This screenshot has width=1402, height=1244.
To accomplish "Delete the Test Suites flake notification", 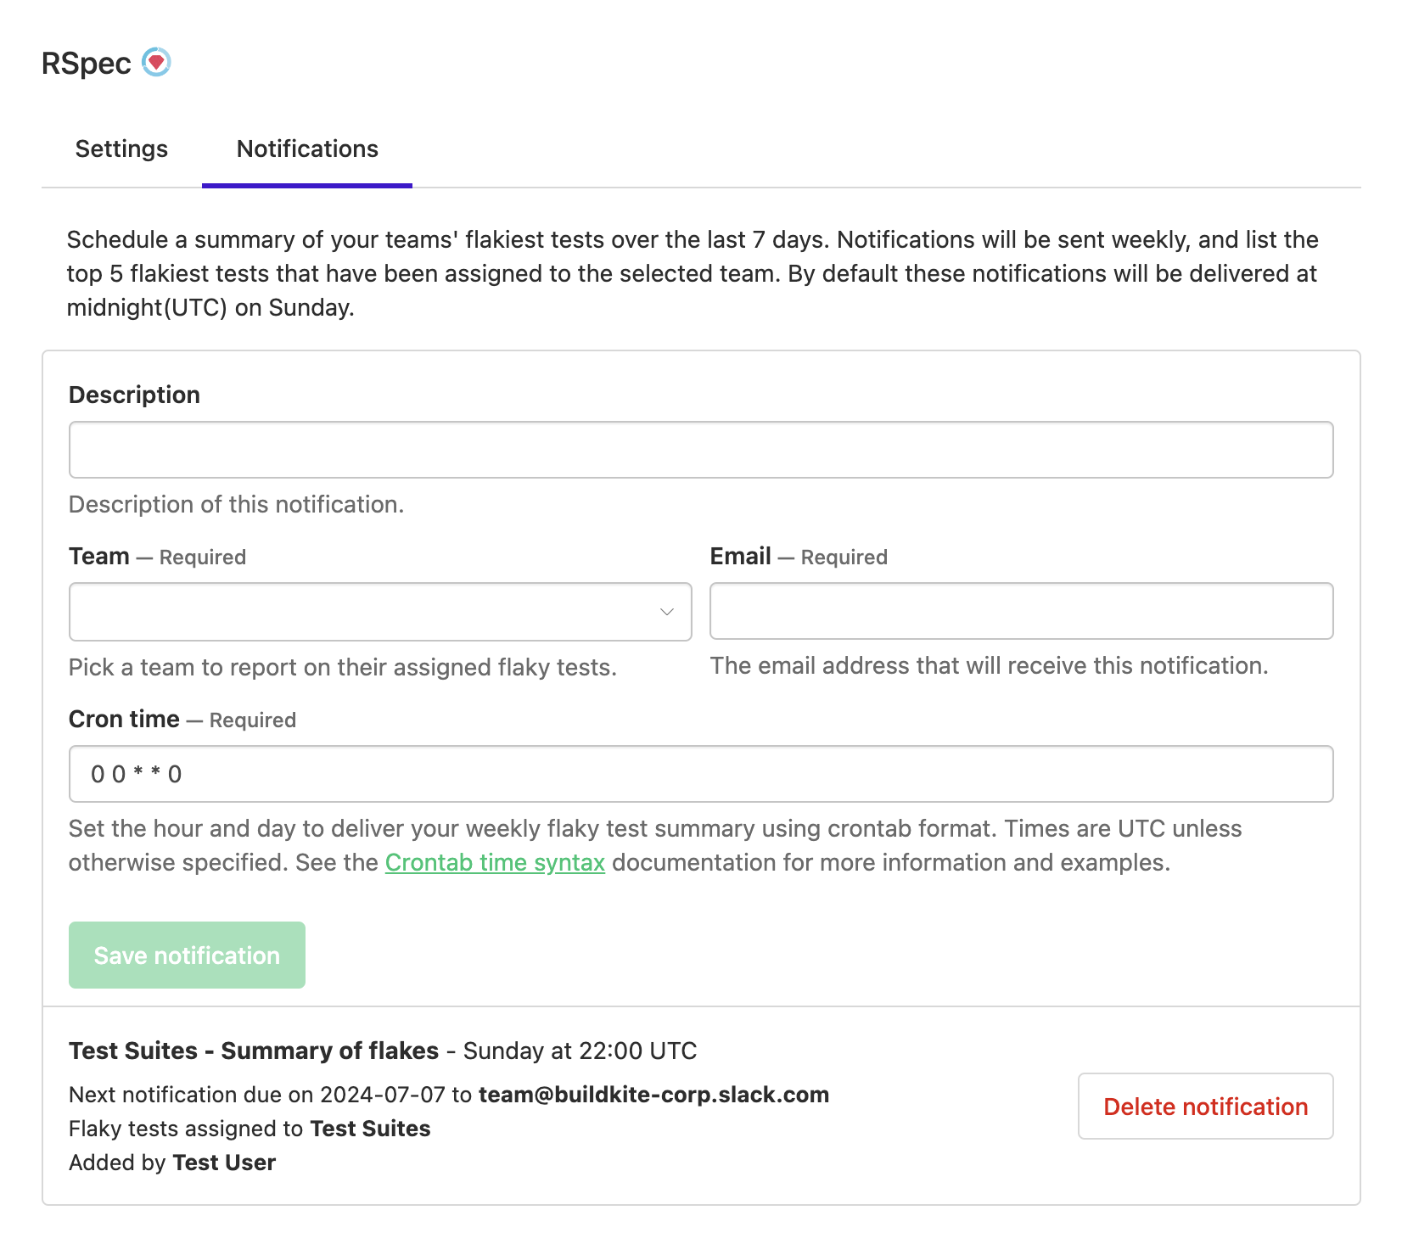I will 1205,1107.
